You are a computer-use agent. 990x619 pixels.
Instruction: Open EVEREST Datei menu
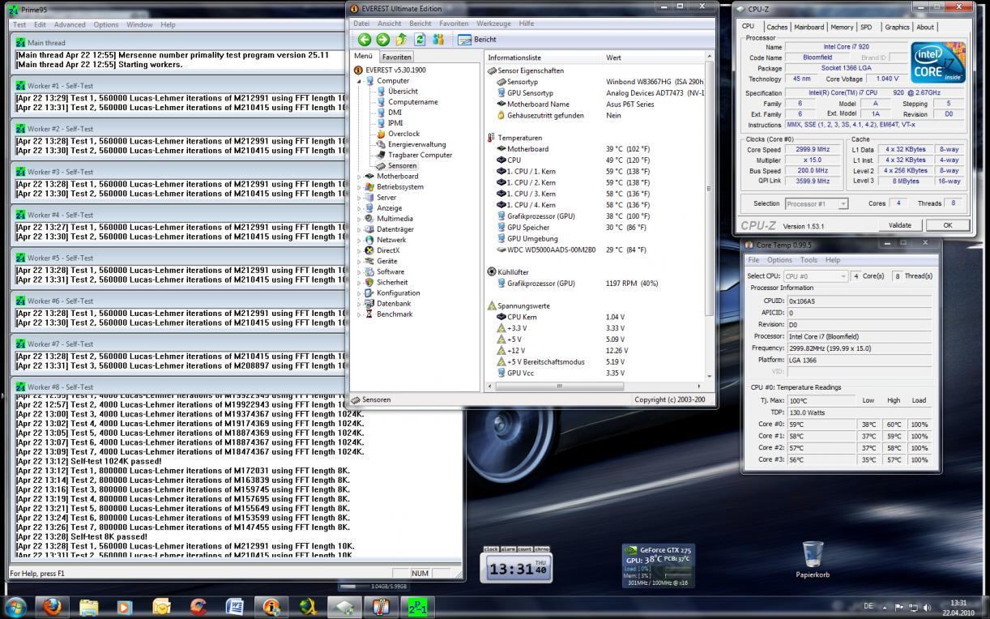pos(361,23)
